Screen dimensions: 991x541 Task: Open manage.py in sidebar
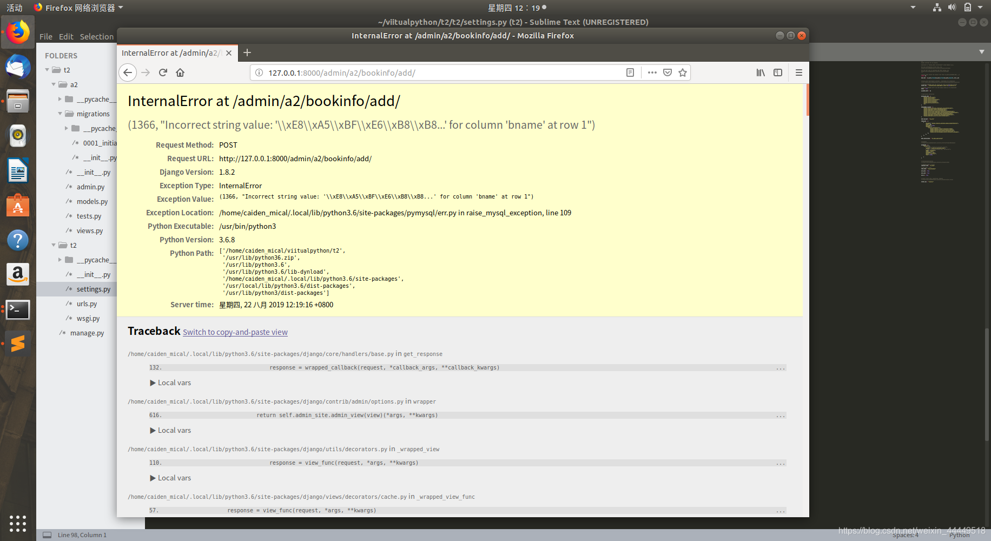87,333
